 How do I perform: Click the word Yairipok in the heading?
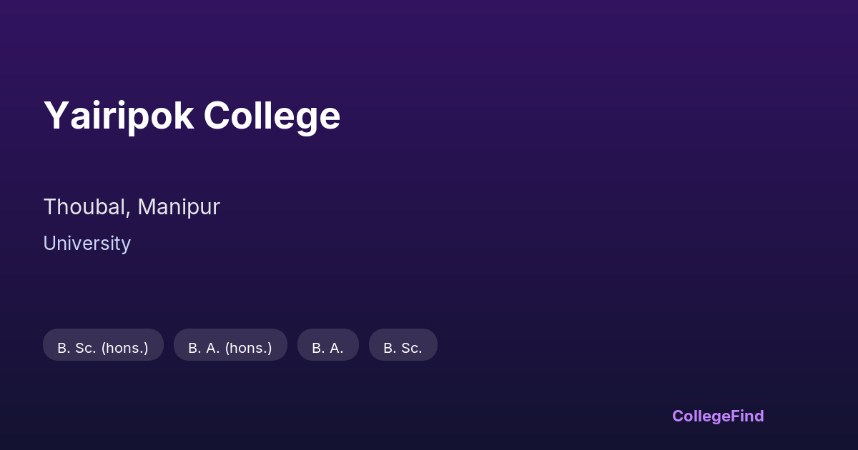click(119, 116)
